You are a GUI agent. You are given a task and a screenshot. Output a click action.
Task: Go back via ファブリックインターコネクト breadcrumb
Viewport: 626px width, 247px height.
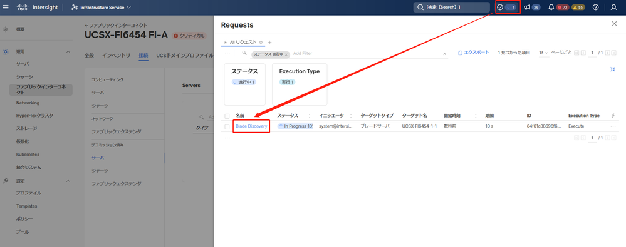pyautogui.click(x=116, y=25)
